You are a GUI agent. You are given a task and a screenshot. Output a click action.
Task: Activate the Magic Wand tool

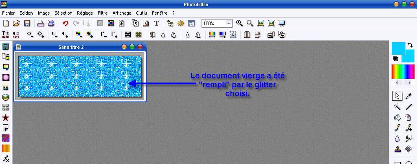point(397,107)
